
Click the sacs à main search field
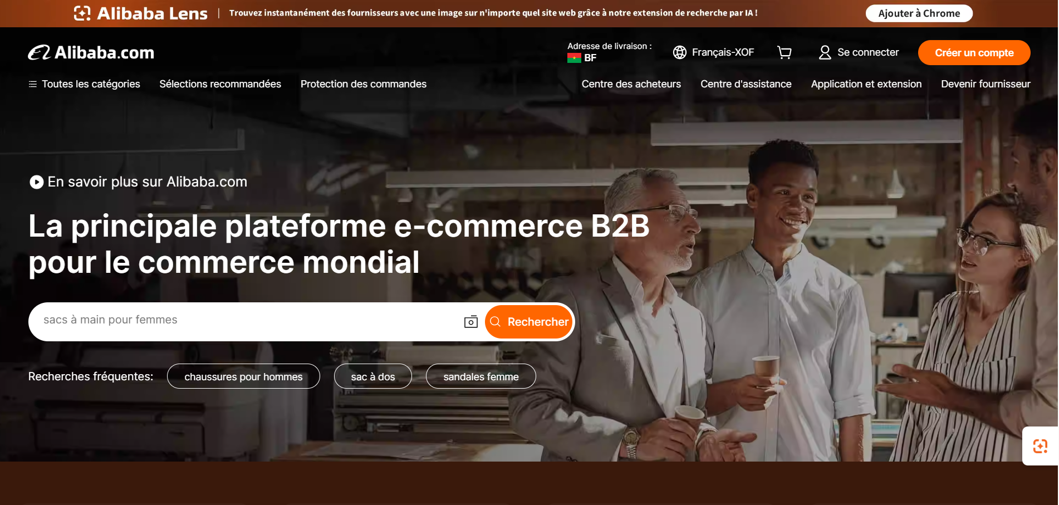245,320
